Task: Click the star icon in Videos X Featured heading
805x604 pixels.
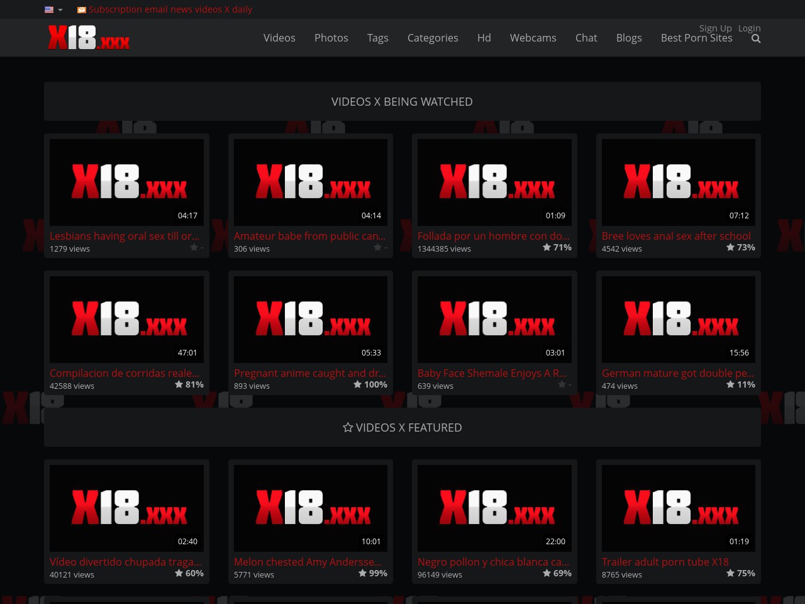Action: pos(348,428)
